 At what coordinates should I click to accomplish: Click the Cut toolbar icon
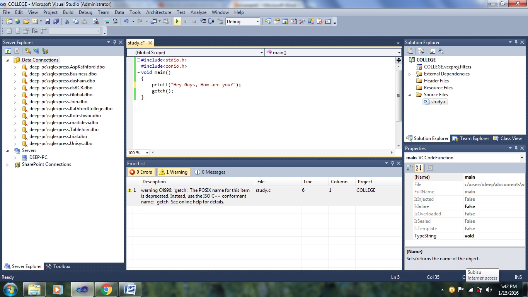point(66,21)
